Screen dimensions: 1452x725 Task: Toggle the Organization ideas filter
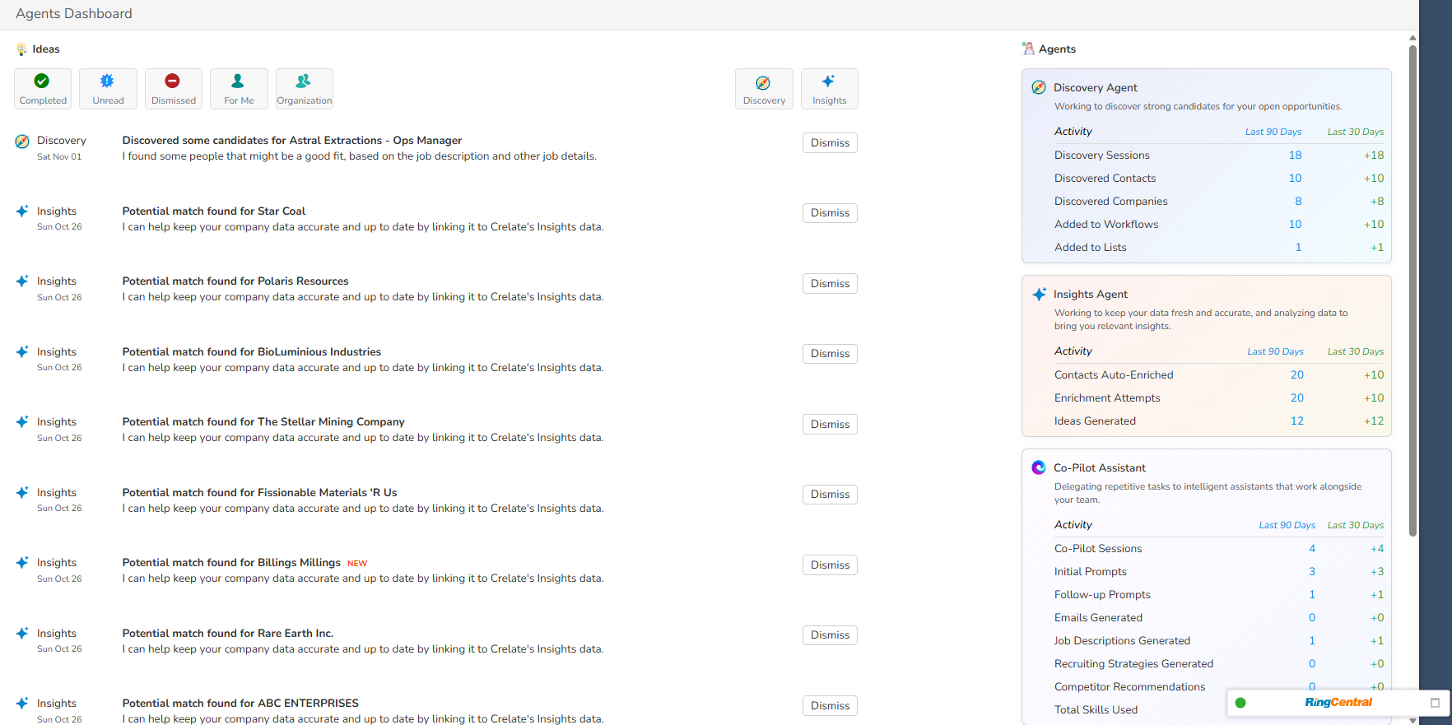click(x=305, y=89)
